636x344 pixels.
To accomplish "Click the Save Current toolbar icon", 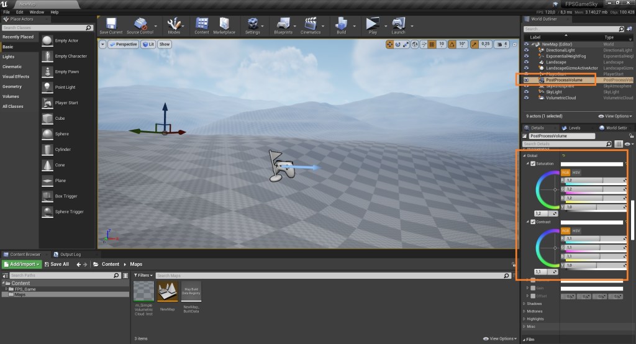I will (111, 25).
